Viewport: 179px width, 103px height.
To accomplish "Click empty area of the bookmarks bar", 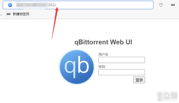I will [103, 14].
